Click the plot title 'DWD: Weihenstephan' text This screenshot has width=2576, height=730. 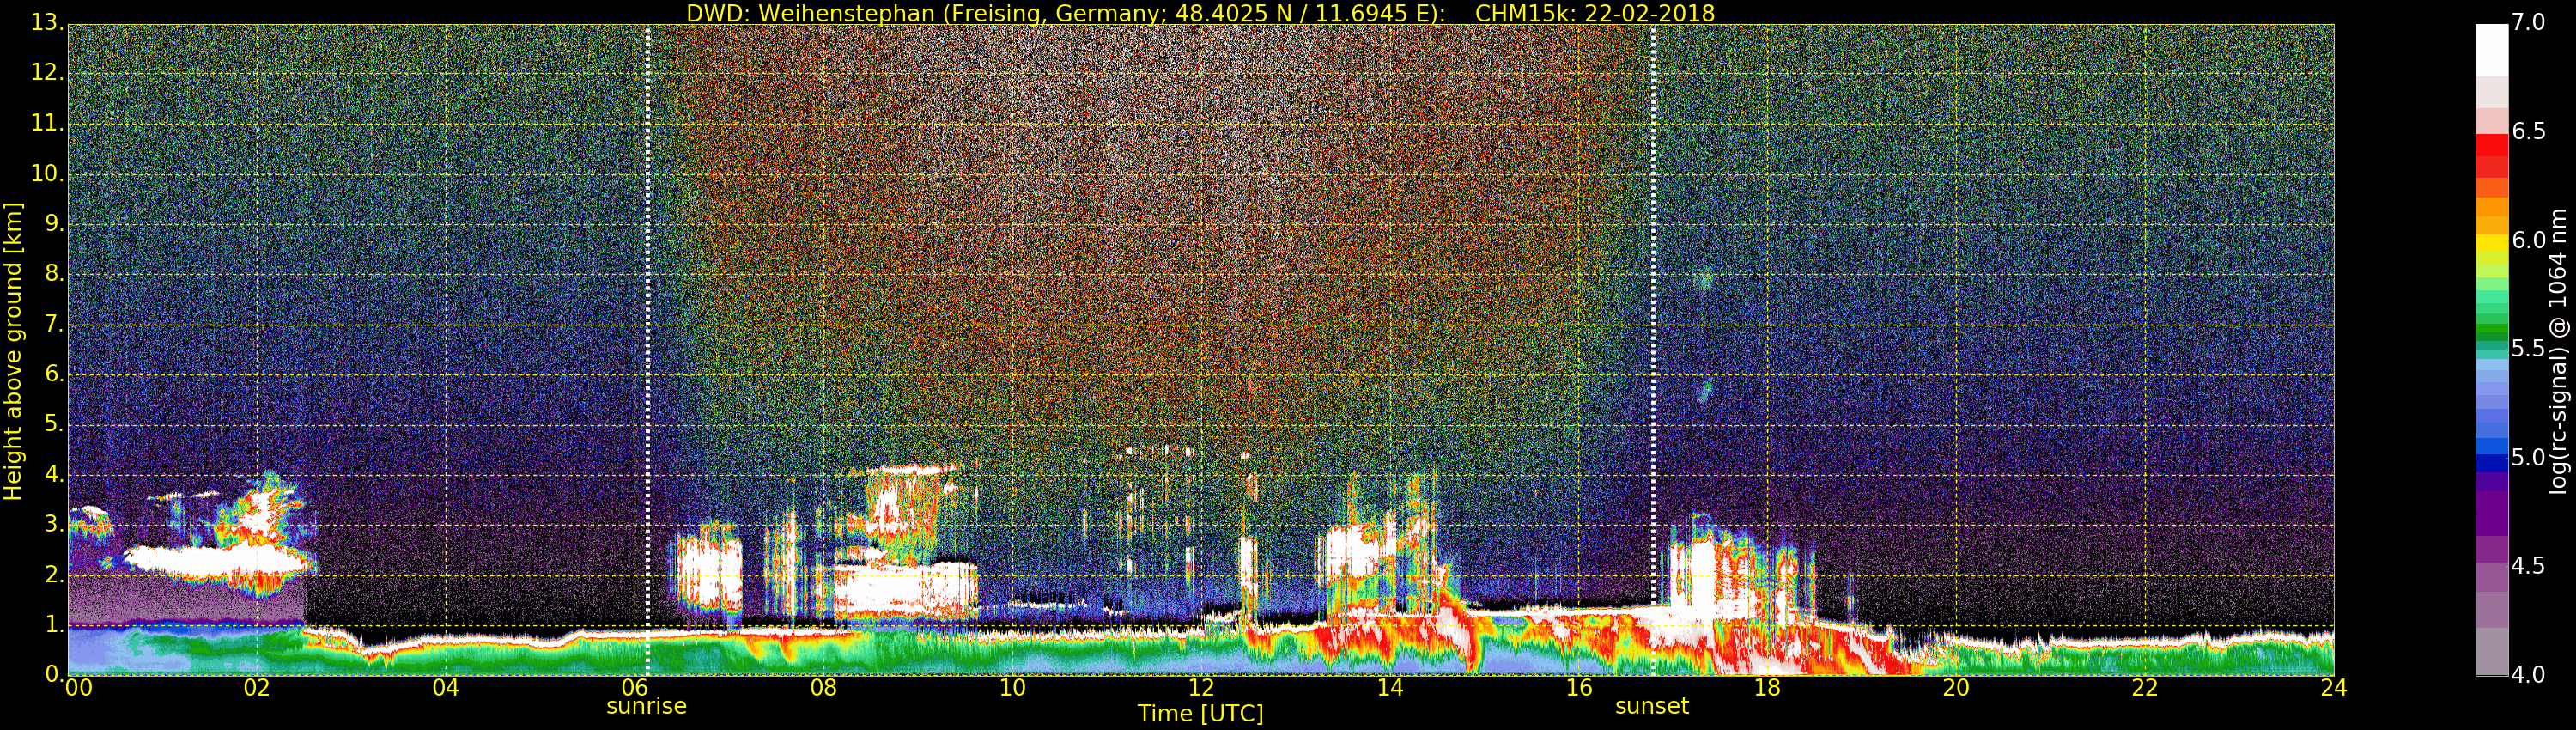(810, 13)
